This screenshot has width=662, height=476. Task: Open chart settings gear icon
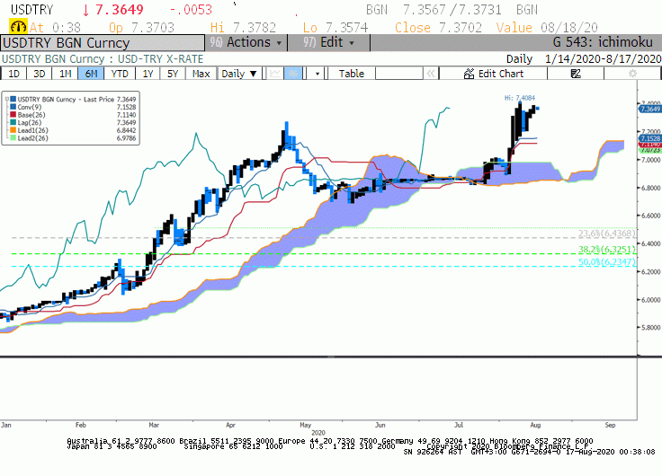coord(632,74)
